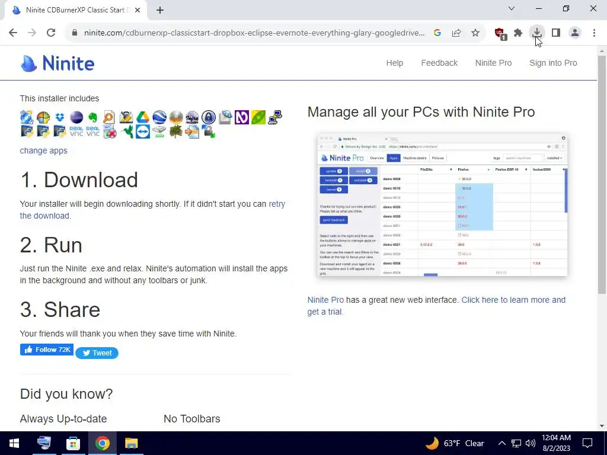
Task: Click the PuTTY computers icon
Action: tap(275, 117)
